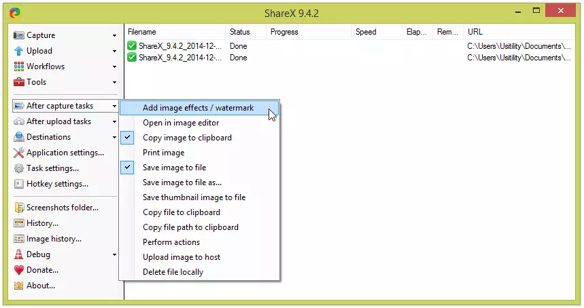
Task: Click URL path of second file row
Action: pyautogui.click(x=519, y=58)
